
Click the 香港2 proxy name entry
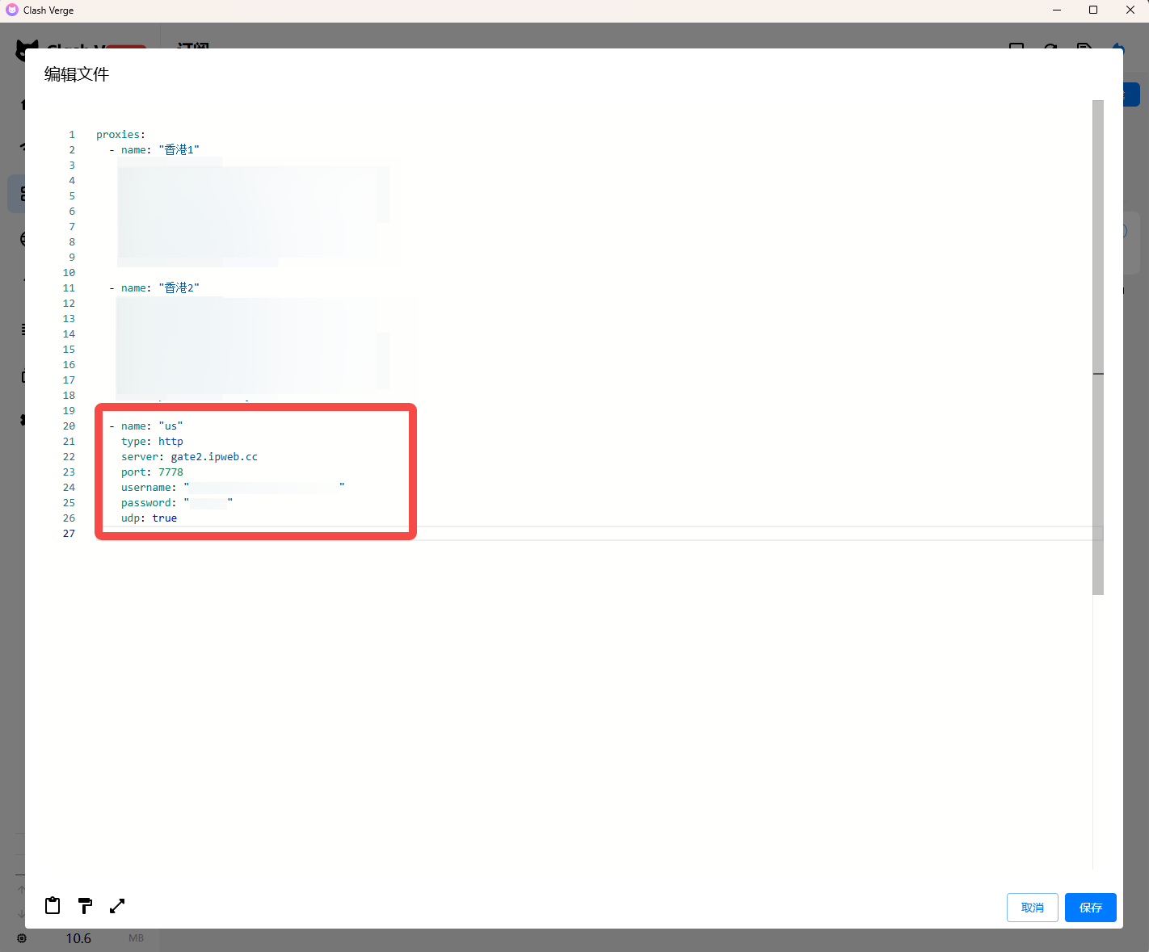click(x=179, y=288)
